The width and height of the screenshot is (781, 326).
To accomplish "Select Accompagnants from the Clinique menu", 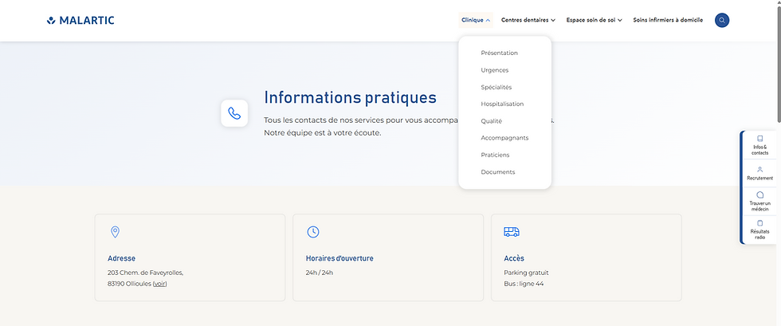I will [x=504, y=138].
